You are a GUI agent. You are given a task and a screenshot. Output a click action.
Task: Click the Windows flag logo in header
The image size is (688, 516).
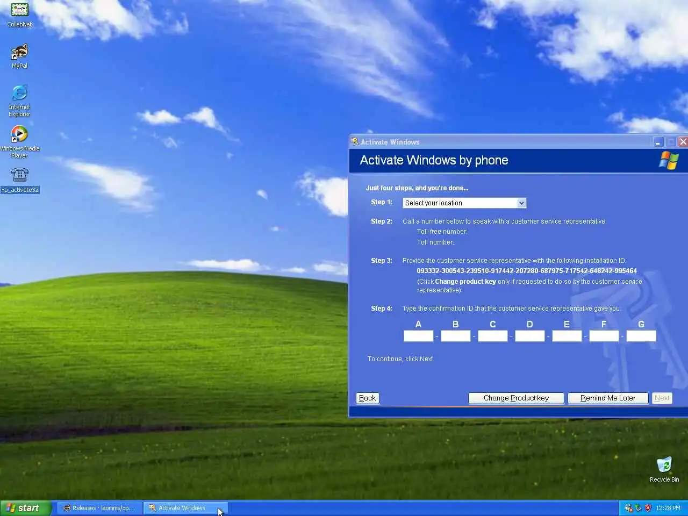[x=669, y=160]
